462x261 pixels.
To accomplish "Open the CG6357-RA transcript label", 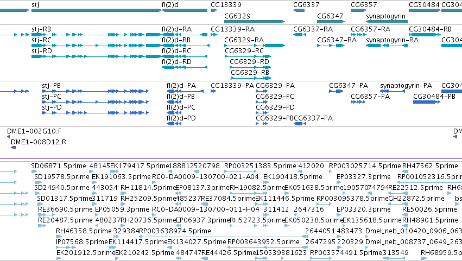I will [x=370, y=29].
